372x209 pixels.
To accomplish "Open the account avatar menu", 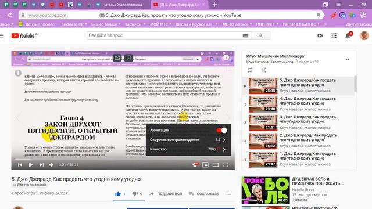I will [x=364, y=35].
